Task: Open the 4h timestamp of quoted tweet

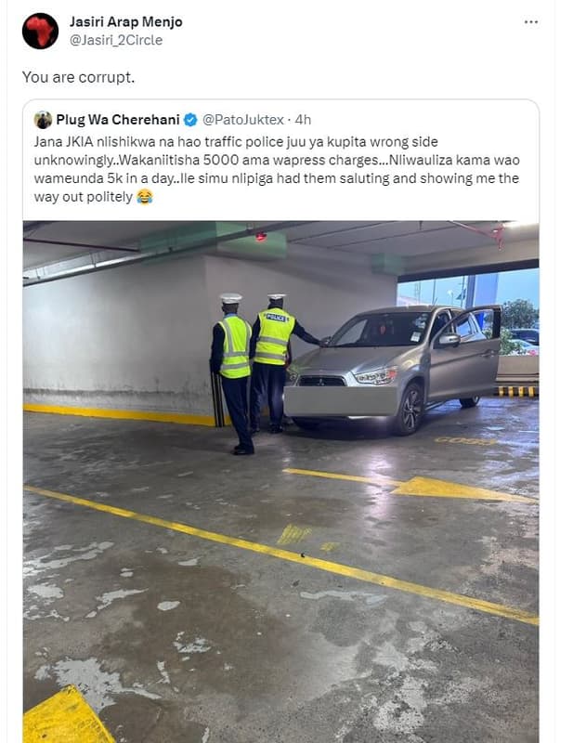Action: click(303, 120)
